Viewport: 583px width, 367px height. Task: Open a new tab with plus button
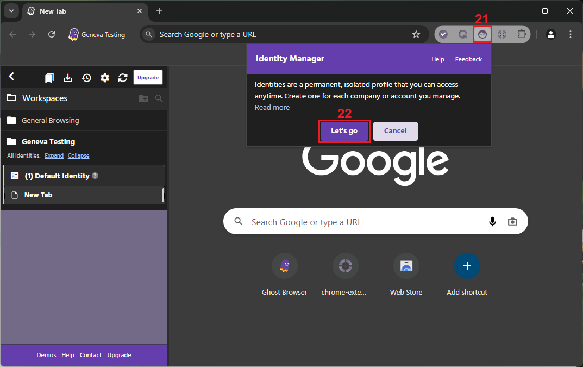[x=159, y=11]
